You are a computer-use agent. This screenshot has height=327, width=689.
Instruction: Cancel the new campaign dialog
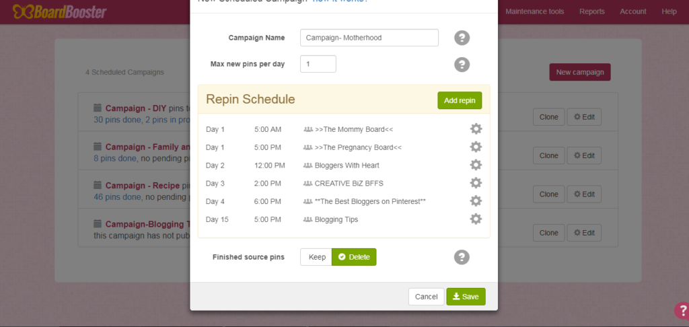click(x=426, y=297)
